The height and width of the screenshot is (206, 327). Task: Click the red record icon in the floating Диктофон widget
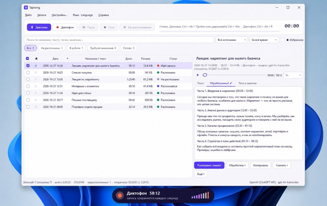(119, 195)
